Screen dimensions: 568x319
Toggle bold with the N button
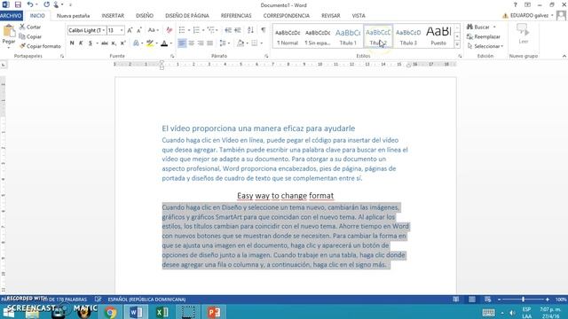point(72,43)
